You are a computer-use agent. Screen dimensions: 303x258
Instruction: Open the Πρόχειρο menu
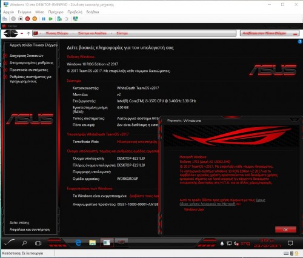pos(56,12)
